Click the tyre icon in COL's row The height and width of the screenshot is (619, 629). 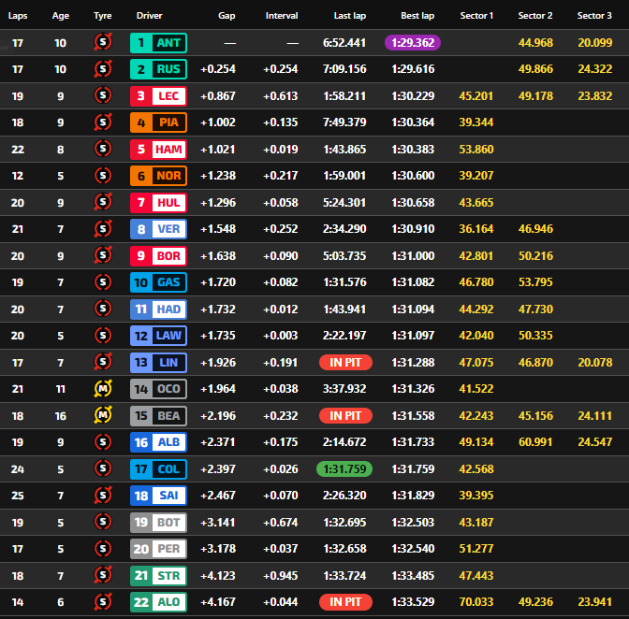tap(103, 469)
